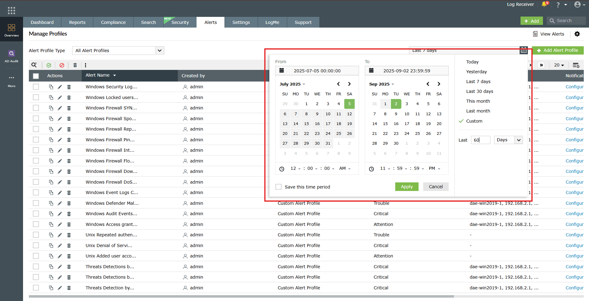Check the Windows Event Logs row checkbox

pos(36,192)
